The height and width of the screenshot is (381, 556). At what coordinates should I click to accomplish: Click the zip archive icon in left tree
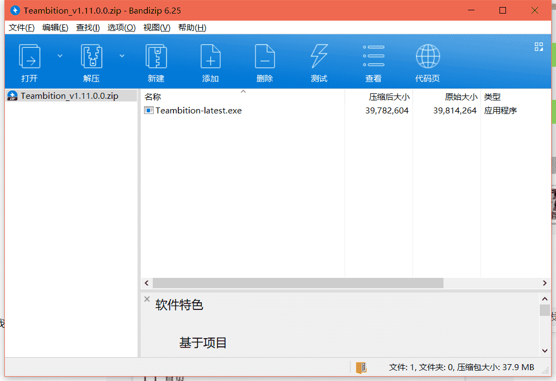coord(13,96)
